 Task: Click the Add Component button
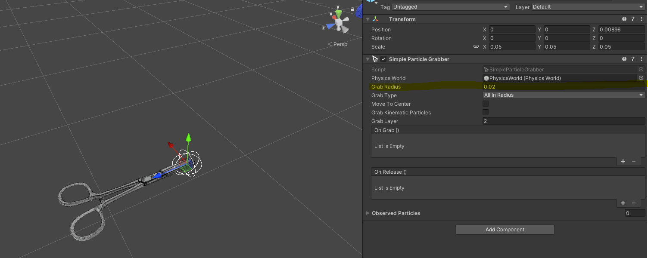(505, 230)
